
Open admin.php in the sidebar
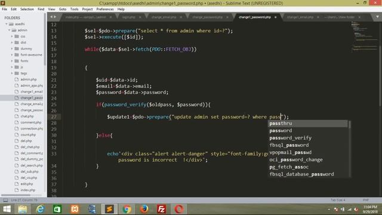(x=28, y=79)
